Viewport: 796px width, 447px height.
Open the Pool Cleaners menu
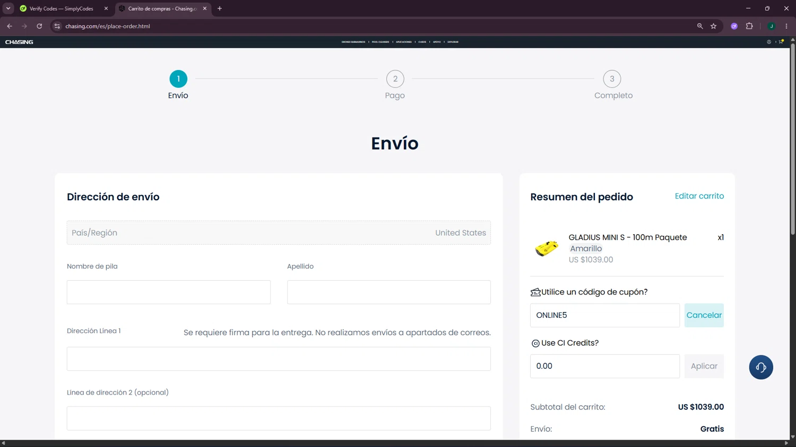(x=380, y=42)
